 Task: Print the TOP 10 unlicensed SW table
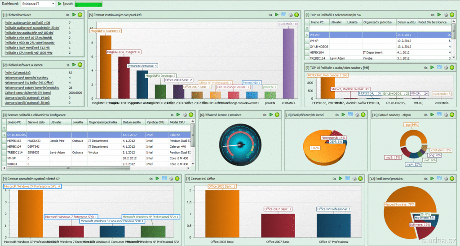[x=446, y=15]
